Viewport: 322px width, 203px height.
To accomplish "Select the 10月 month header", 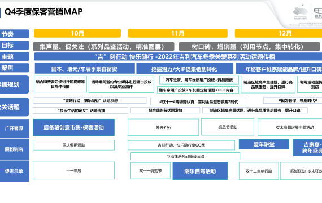I will [x=77, y=33].
